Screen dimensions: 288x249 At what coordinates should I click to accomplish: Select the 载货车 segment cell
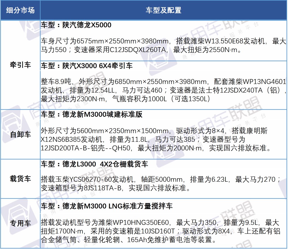(20, 179)
